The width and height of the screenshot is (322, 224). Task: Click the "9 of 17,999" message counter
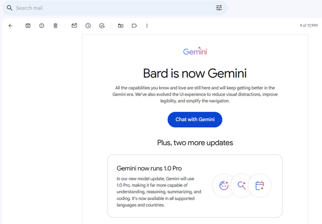(x=309, y=25)
